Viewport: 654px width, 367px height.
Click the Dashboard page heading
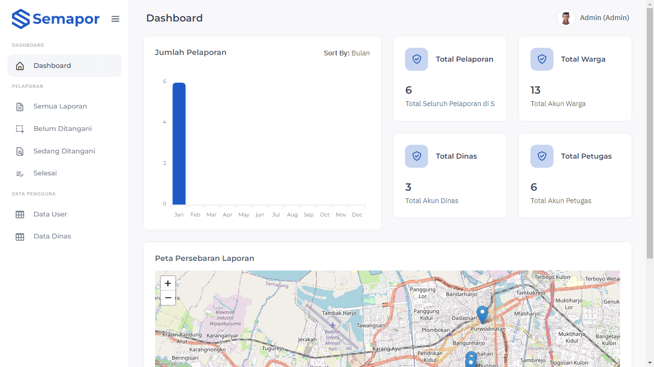(174, 18)
